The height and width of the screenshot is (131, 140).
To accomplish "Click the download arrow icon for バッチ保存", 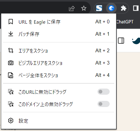I will [11, 34].
